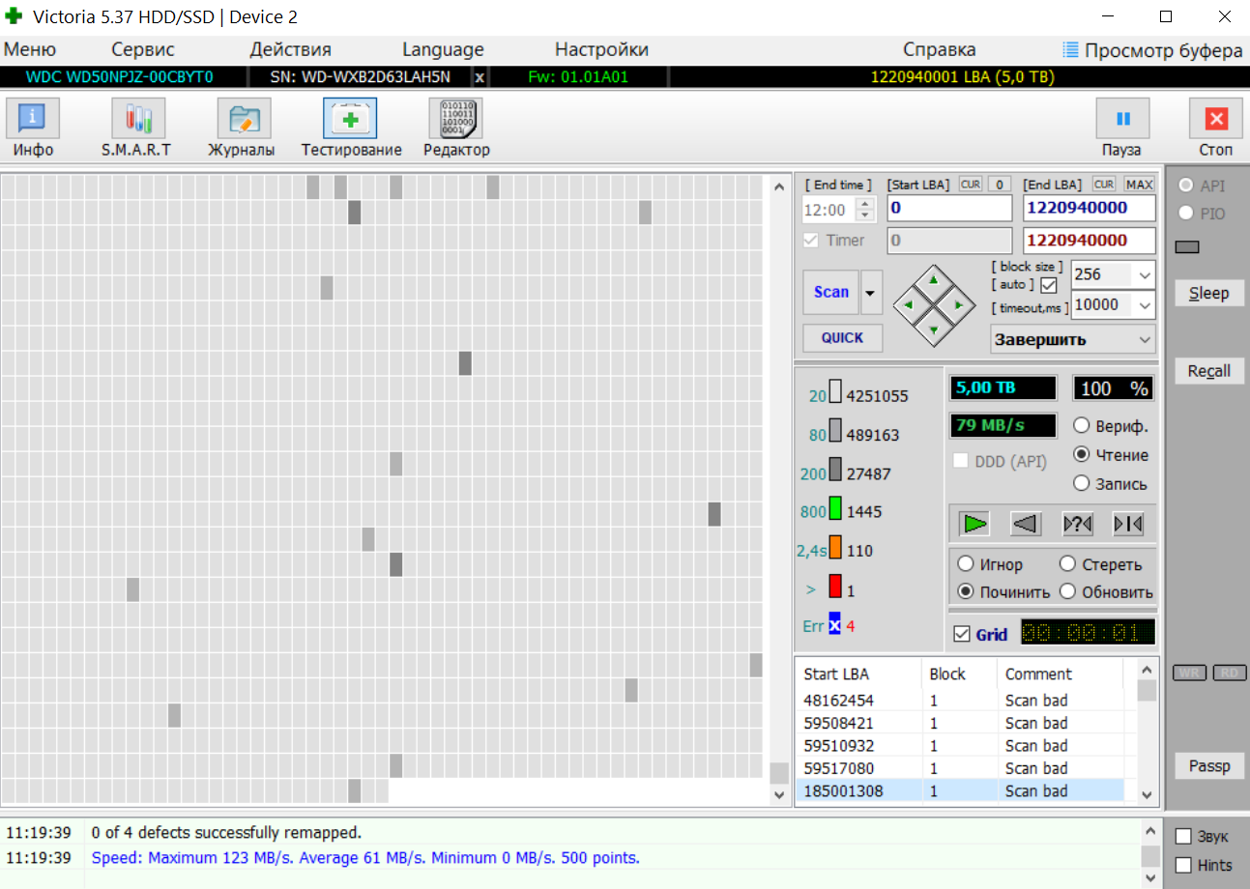This screenshot has width=1250, height=889.
Task: Click the Err blue X error marker
Action: pyautogui.click(x=834, y=625)
